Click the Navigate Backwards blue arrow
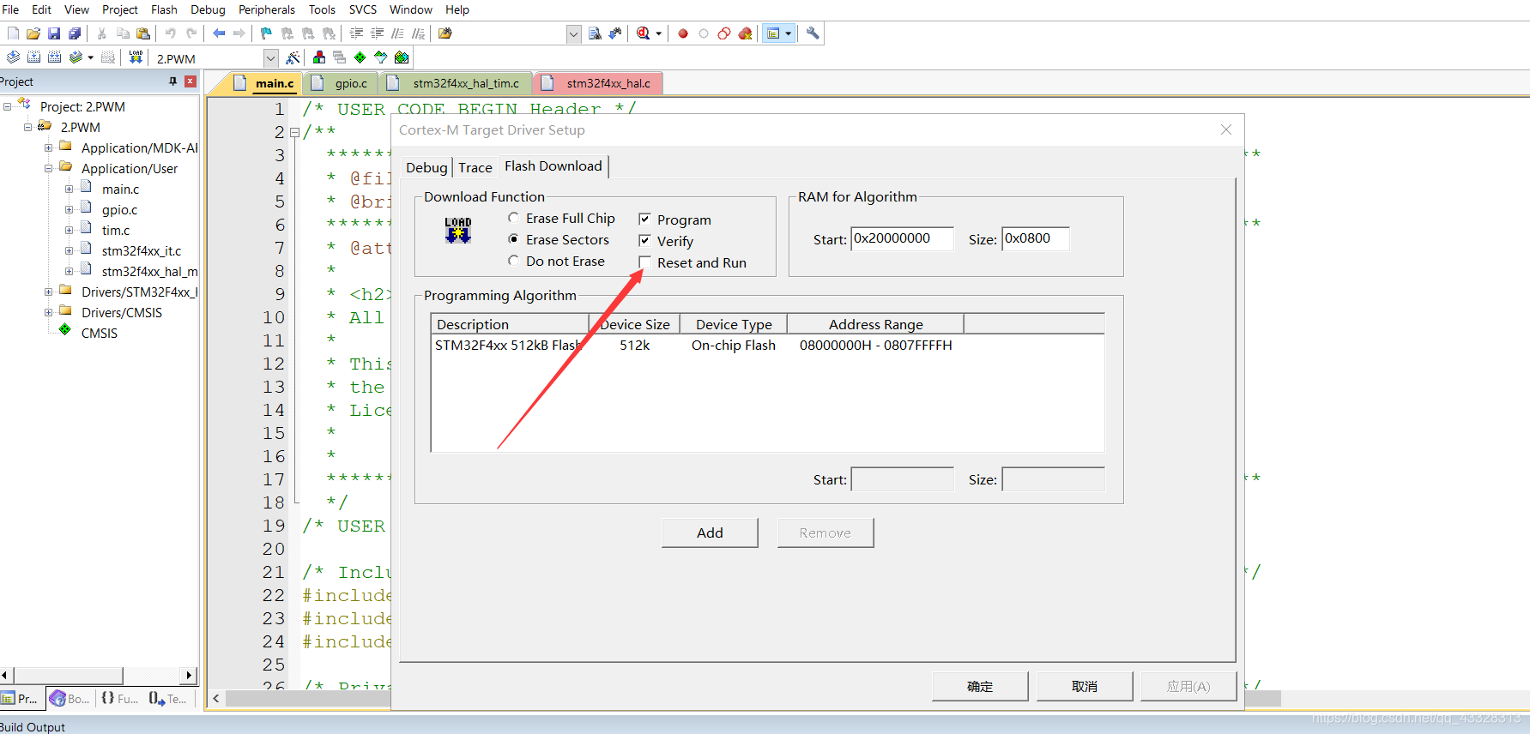1530x734 pixels. pyautogui.click(x=219, y=33)
